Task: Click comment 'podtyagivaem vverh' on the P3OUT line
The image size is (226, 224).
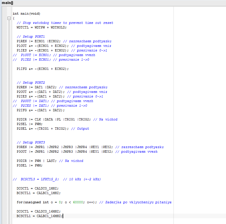Action: [x=139, y=152]
